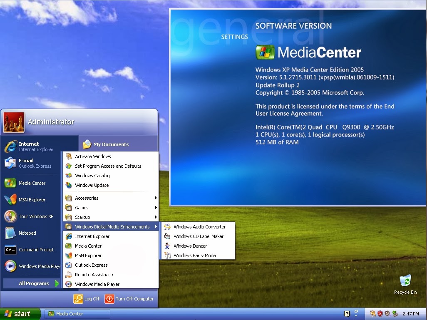The width and height of the screenshot is (427, 320).
Task: Select MSN Explorer in All Programs list
Action: 111,255
